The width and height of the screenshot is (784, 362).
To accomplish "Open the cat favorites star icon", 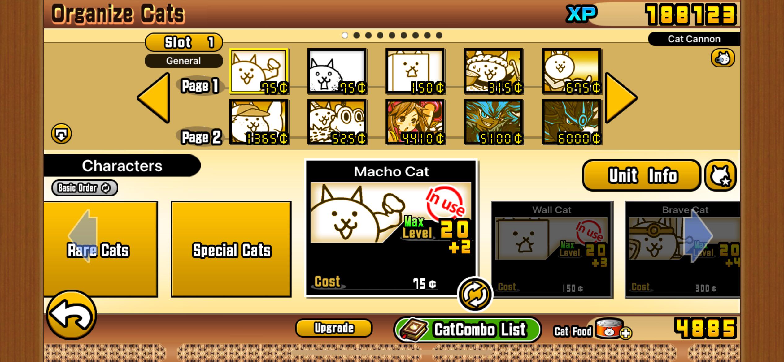I will (721, 175).
